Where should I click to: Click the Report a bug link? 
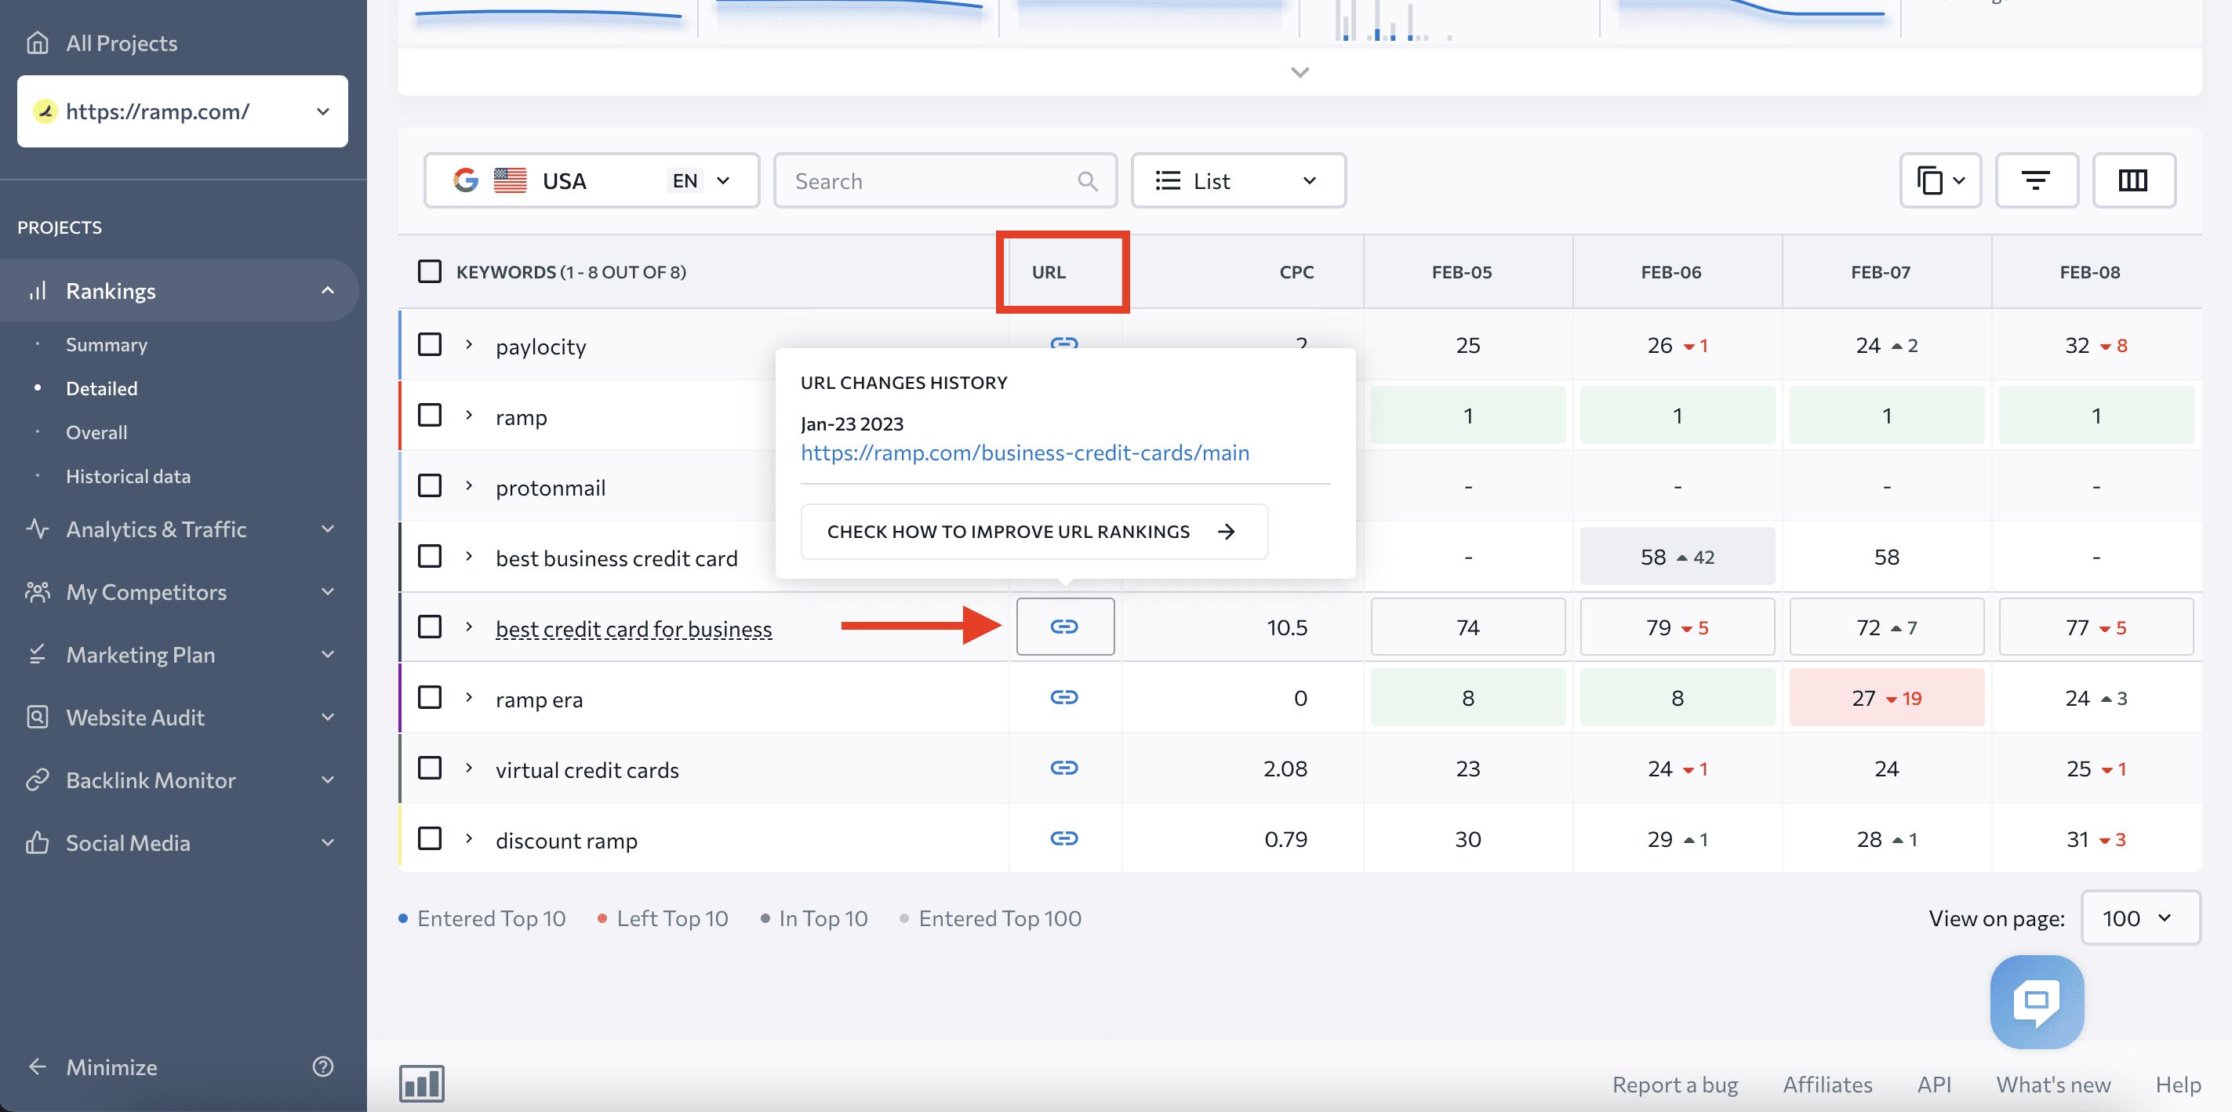pos(1675,1085)
